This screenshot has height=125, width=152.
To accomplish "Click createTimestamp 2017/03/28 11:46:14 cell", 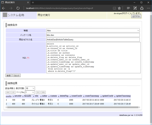I will pyautogui.click(x=91, y=100).
